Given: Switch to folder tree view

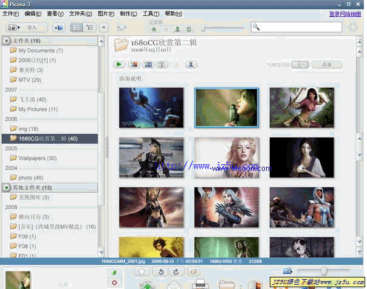Looking at the screenshot, I should (90, 27).
